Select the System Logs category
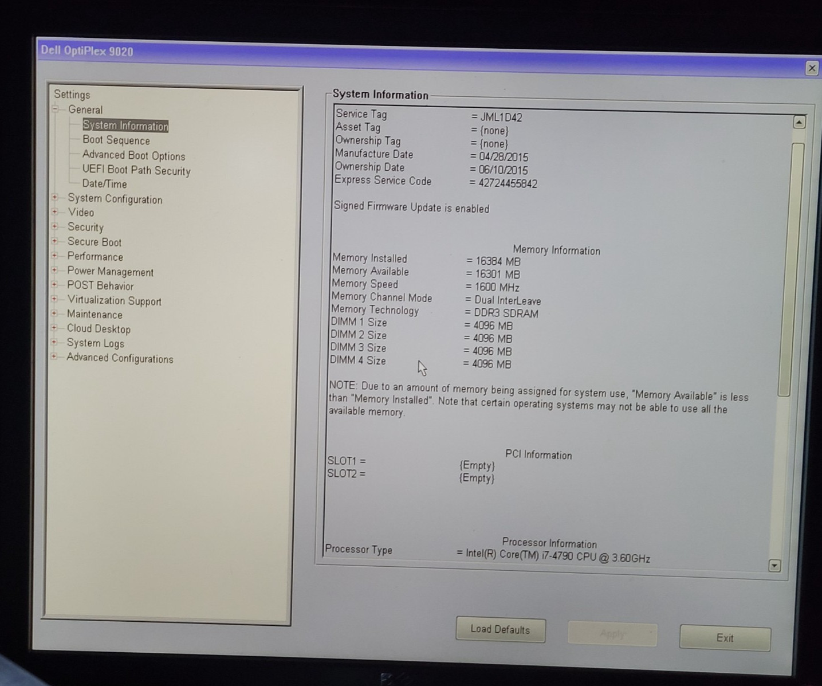822x686 pixels. click(x=95, y=343)
